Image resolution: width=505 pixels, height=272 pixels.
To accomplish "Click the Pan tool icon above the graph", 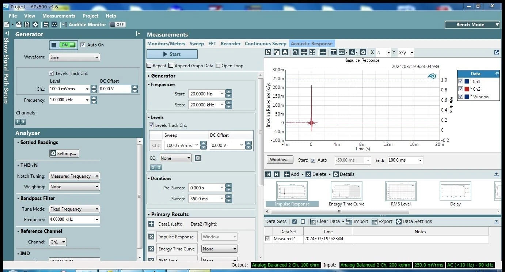I will [x=304, y=52].
